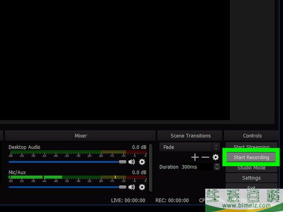Open the Settings button in Controls
283x212 pixels.
click(x=251, y=178)
